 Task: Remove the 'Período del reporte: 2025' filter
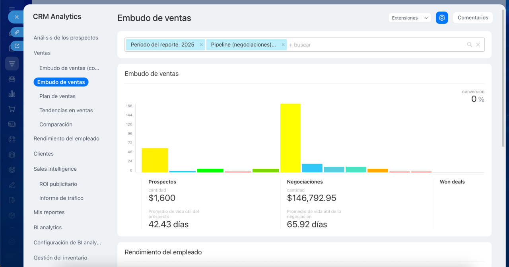click(x=201, y=45)
